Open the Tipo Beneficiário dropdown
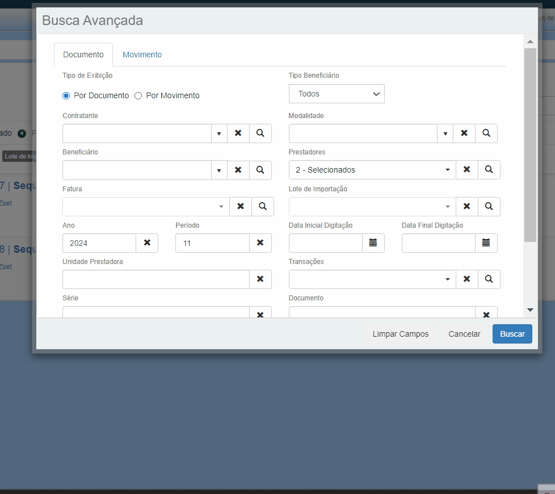555x494 pixels. [x=337, y=94]
